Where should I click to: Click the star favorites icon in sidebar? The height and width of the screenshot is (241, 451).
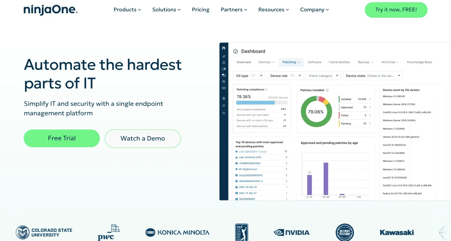point(224,105)
